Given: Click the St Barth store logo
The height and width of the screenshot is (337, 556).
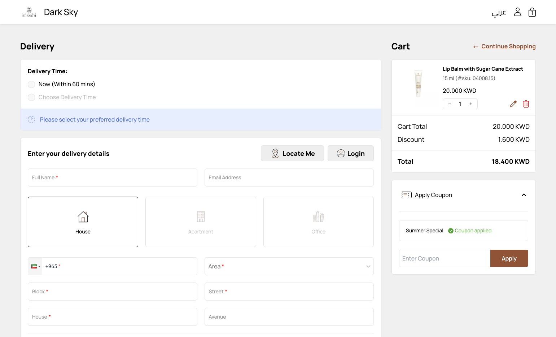Looking at the screenshot, I should pyautogui.click(x=29, y=12).
